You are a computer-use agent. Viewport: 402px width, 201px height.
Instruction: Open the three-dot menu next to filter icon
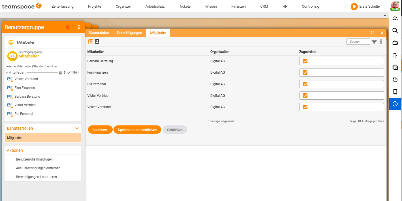coord(381,42)
